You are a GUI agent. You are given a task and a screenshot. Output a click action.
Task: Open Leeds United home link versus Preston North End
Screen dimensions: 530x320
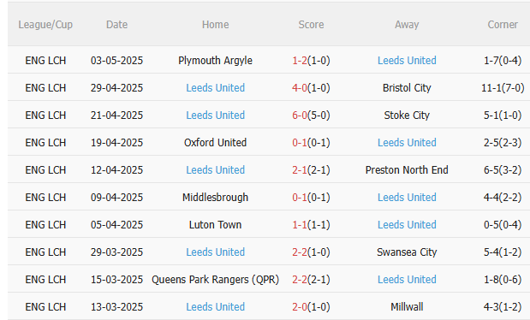pos(215,170)
